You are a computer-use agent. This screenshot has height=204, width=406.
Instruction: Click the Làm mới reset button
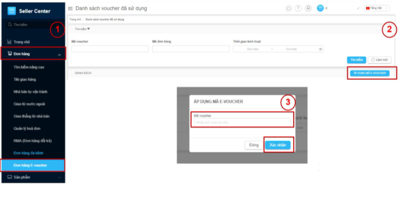click(379, 60)
